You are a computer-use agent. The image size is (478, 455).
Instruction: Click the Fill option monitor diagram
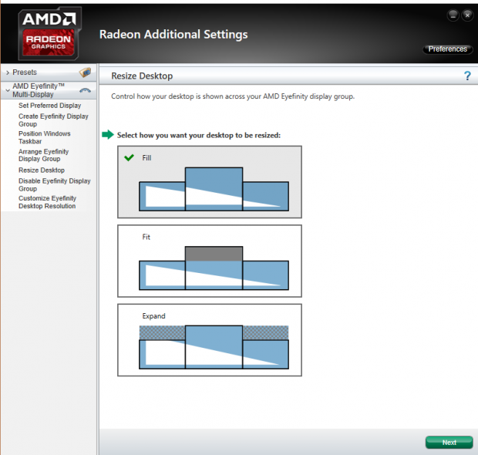point(214,189)
